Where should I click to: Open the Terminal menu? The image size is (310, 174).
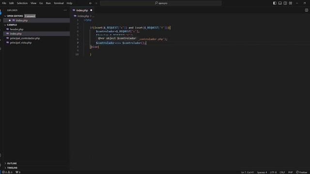59,3
